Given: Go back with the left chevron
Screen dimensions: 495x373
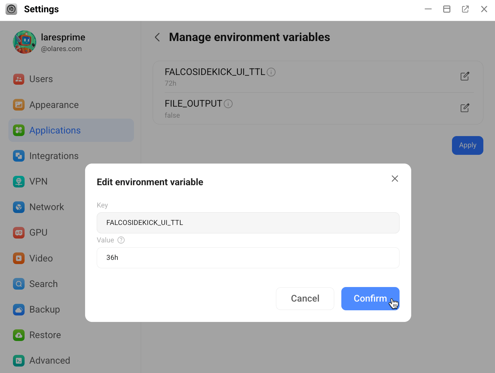Looking at the screenshot, I should coord(158,37).
